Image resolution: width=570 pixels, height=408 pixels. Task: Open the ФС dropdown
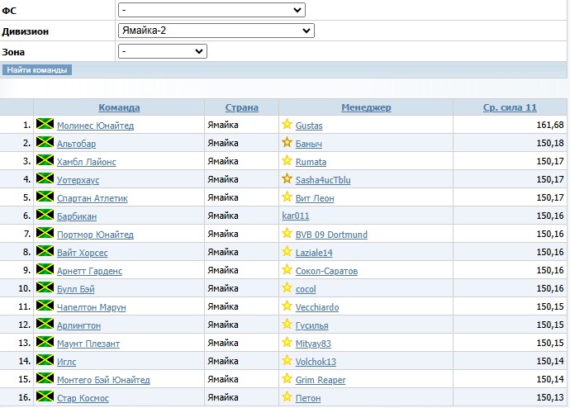point(211,10)
